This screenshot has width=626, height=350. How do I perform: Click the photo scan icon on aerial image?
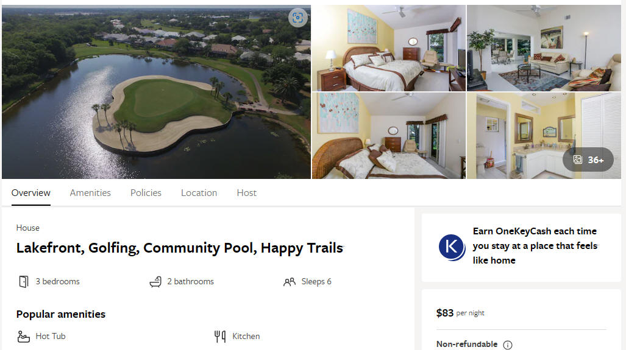(297, 18)
